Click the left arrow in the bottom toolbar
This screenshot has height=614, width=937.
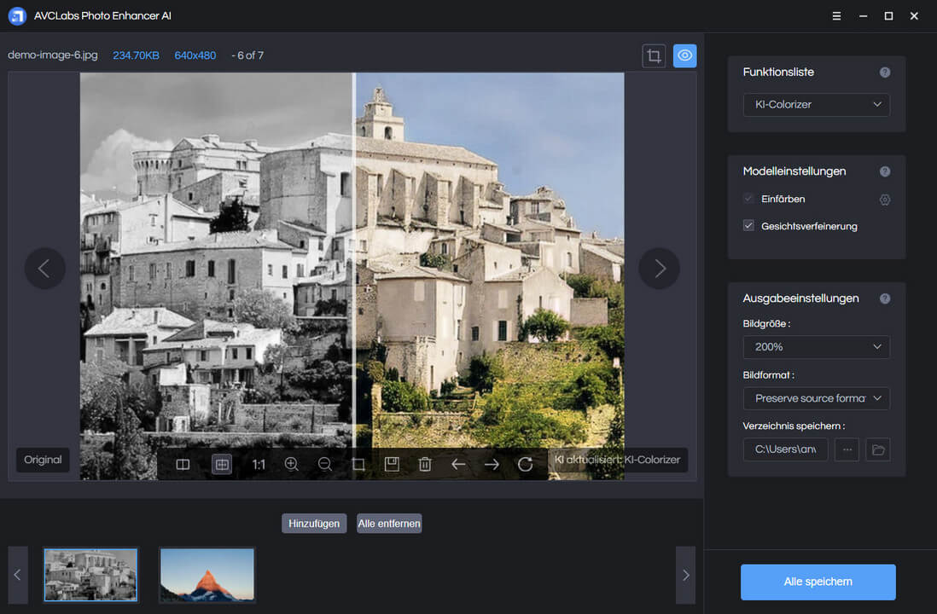point(458,464)
